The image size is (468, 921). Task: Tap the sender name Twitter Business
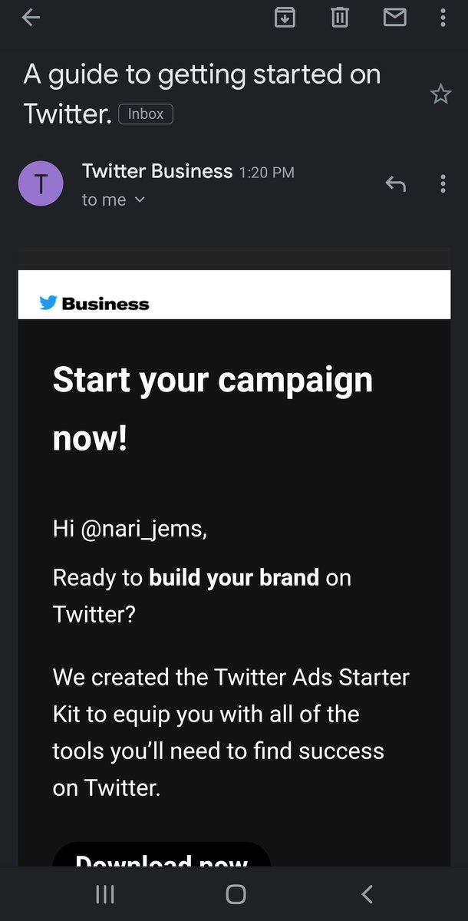(x=157, y=171)
